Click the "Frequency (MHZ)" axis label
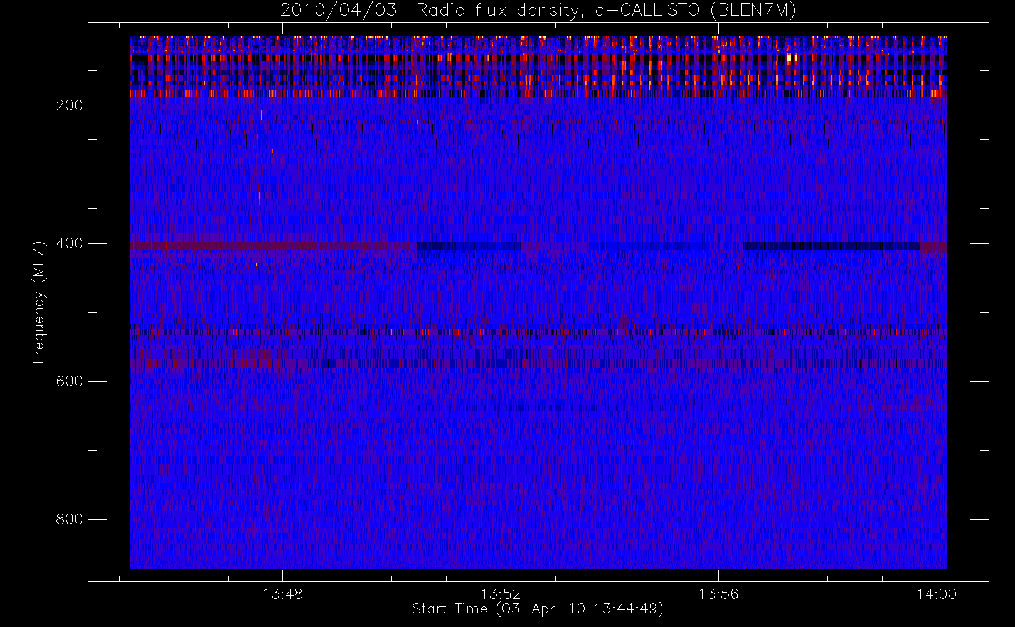The height and width of the screenshot is (627, 1015). [x=39, y=302]
